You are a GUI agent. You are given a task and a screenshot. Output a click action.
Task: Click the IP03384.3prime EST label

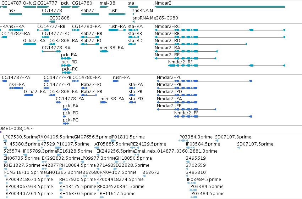195,137
